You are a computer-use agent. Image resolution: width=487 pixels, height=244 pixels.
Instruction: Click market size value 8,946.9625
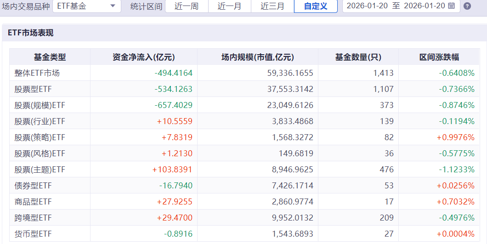[x=293, y=170]
